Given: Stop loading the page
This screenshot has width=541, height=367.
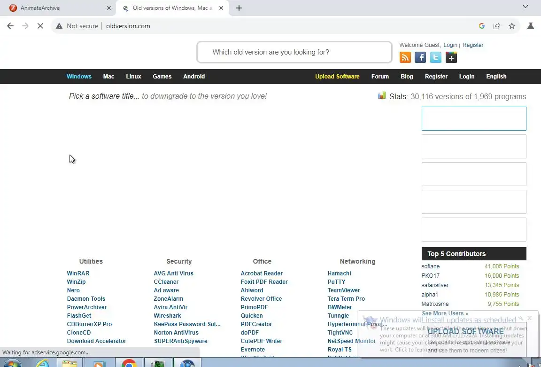Looking at the screenshot, I should tap(40, 26).
